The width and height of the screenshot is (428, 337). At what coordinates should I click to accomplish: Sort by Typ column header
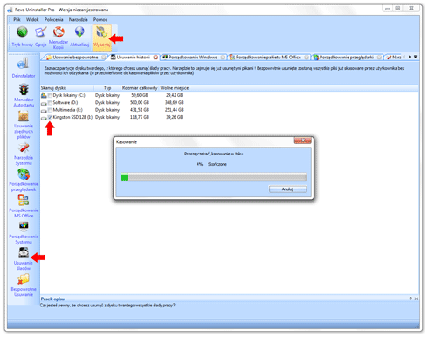(107, 88)
